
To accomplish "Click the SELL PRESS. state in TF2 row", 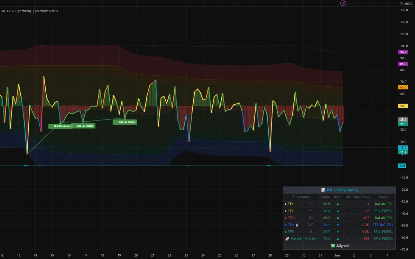I will [383, 211].
